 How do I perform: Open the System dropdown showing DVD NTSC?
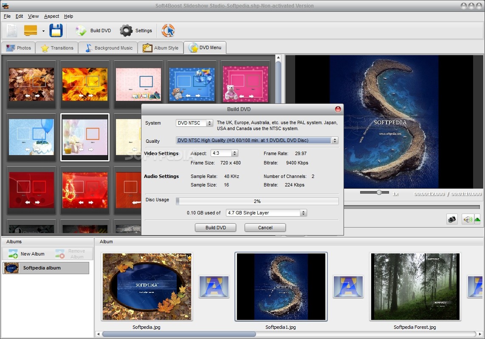pos(194,123)
